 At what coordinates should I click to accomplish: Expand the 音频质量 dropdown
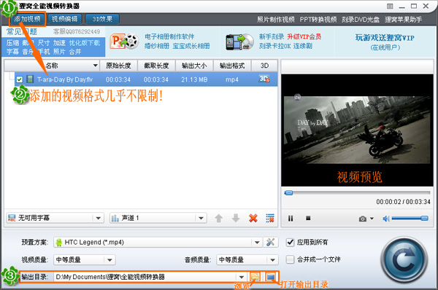272,260
